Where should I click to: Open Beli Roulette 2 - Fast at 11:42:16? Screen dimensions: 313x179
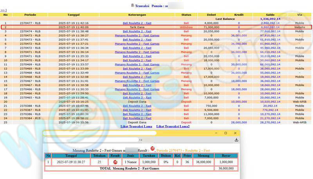point(137,23)
